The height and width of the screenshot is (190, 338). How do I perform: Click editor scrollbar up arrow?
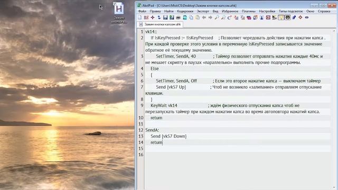tap(334, 31)
